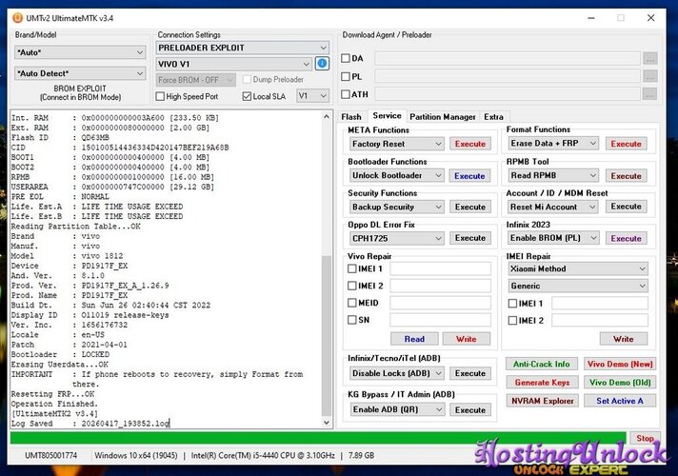Viewport: 678px width, 476px height.
Task: Tick the MEID checkbox
Action: coord(352,303)
